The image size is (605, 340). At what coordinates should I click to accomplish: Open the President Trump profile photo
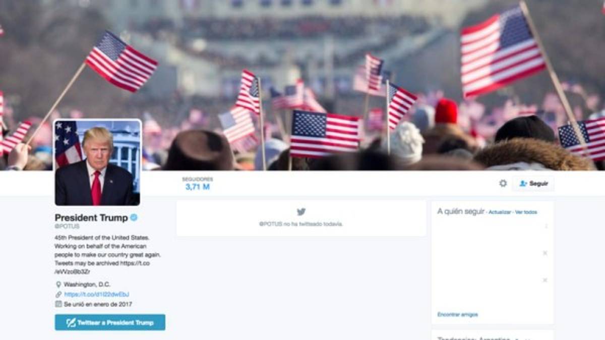tap(97, 162)
